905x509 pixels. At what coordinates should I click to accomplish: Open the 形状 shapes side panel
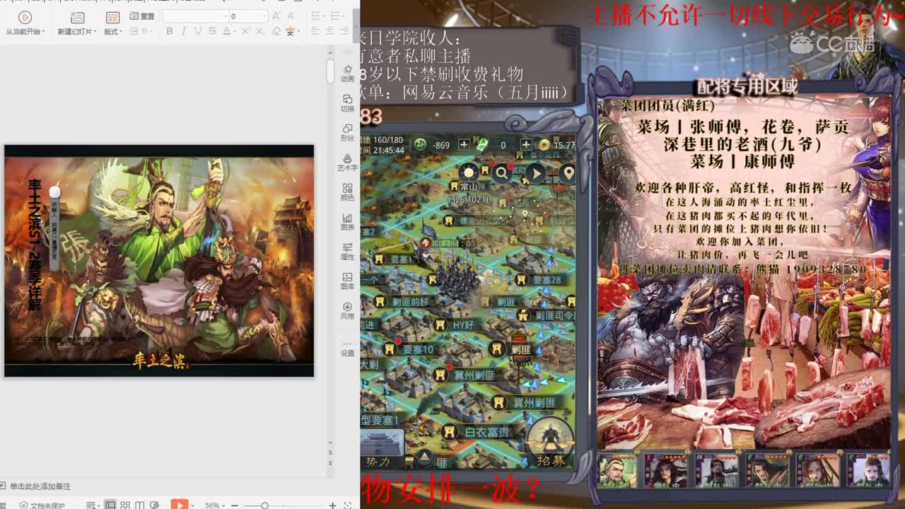pyautogui.click(x=347, y=132)
